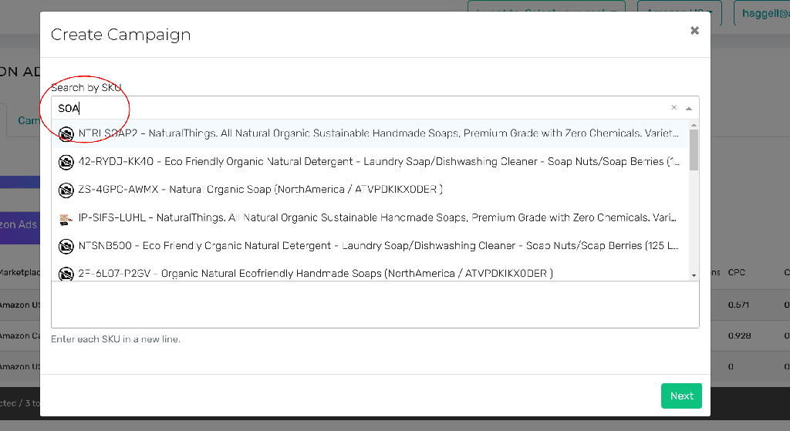Image resolution: width=790 pixels, height=431 pixels.
Task: Select the 42-RYDJ-KK40 Eco Friendly Detergent option
Action: click(370, 162)
